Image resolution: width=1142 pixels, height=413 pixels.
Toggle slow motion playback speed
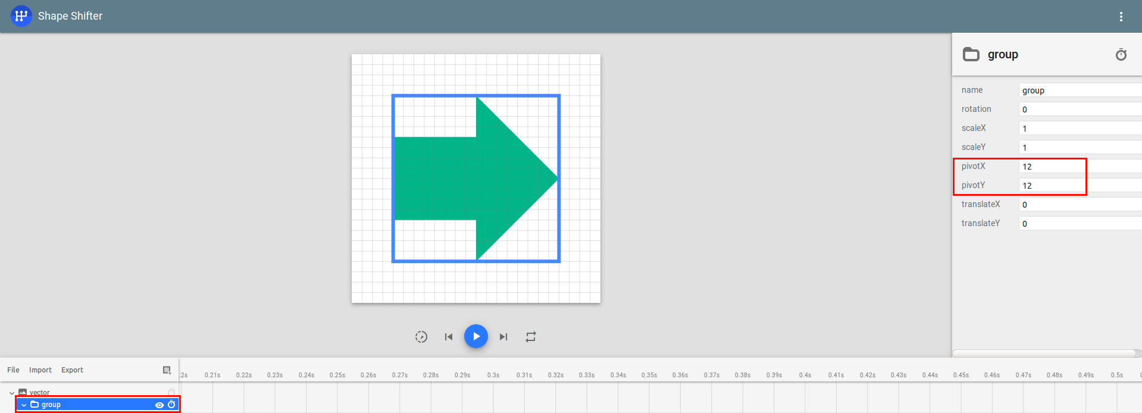point(421,337)
